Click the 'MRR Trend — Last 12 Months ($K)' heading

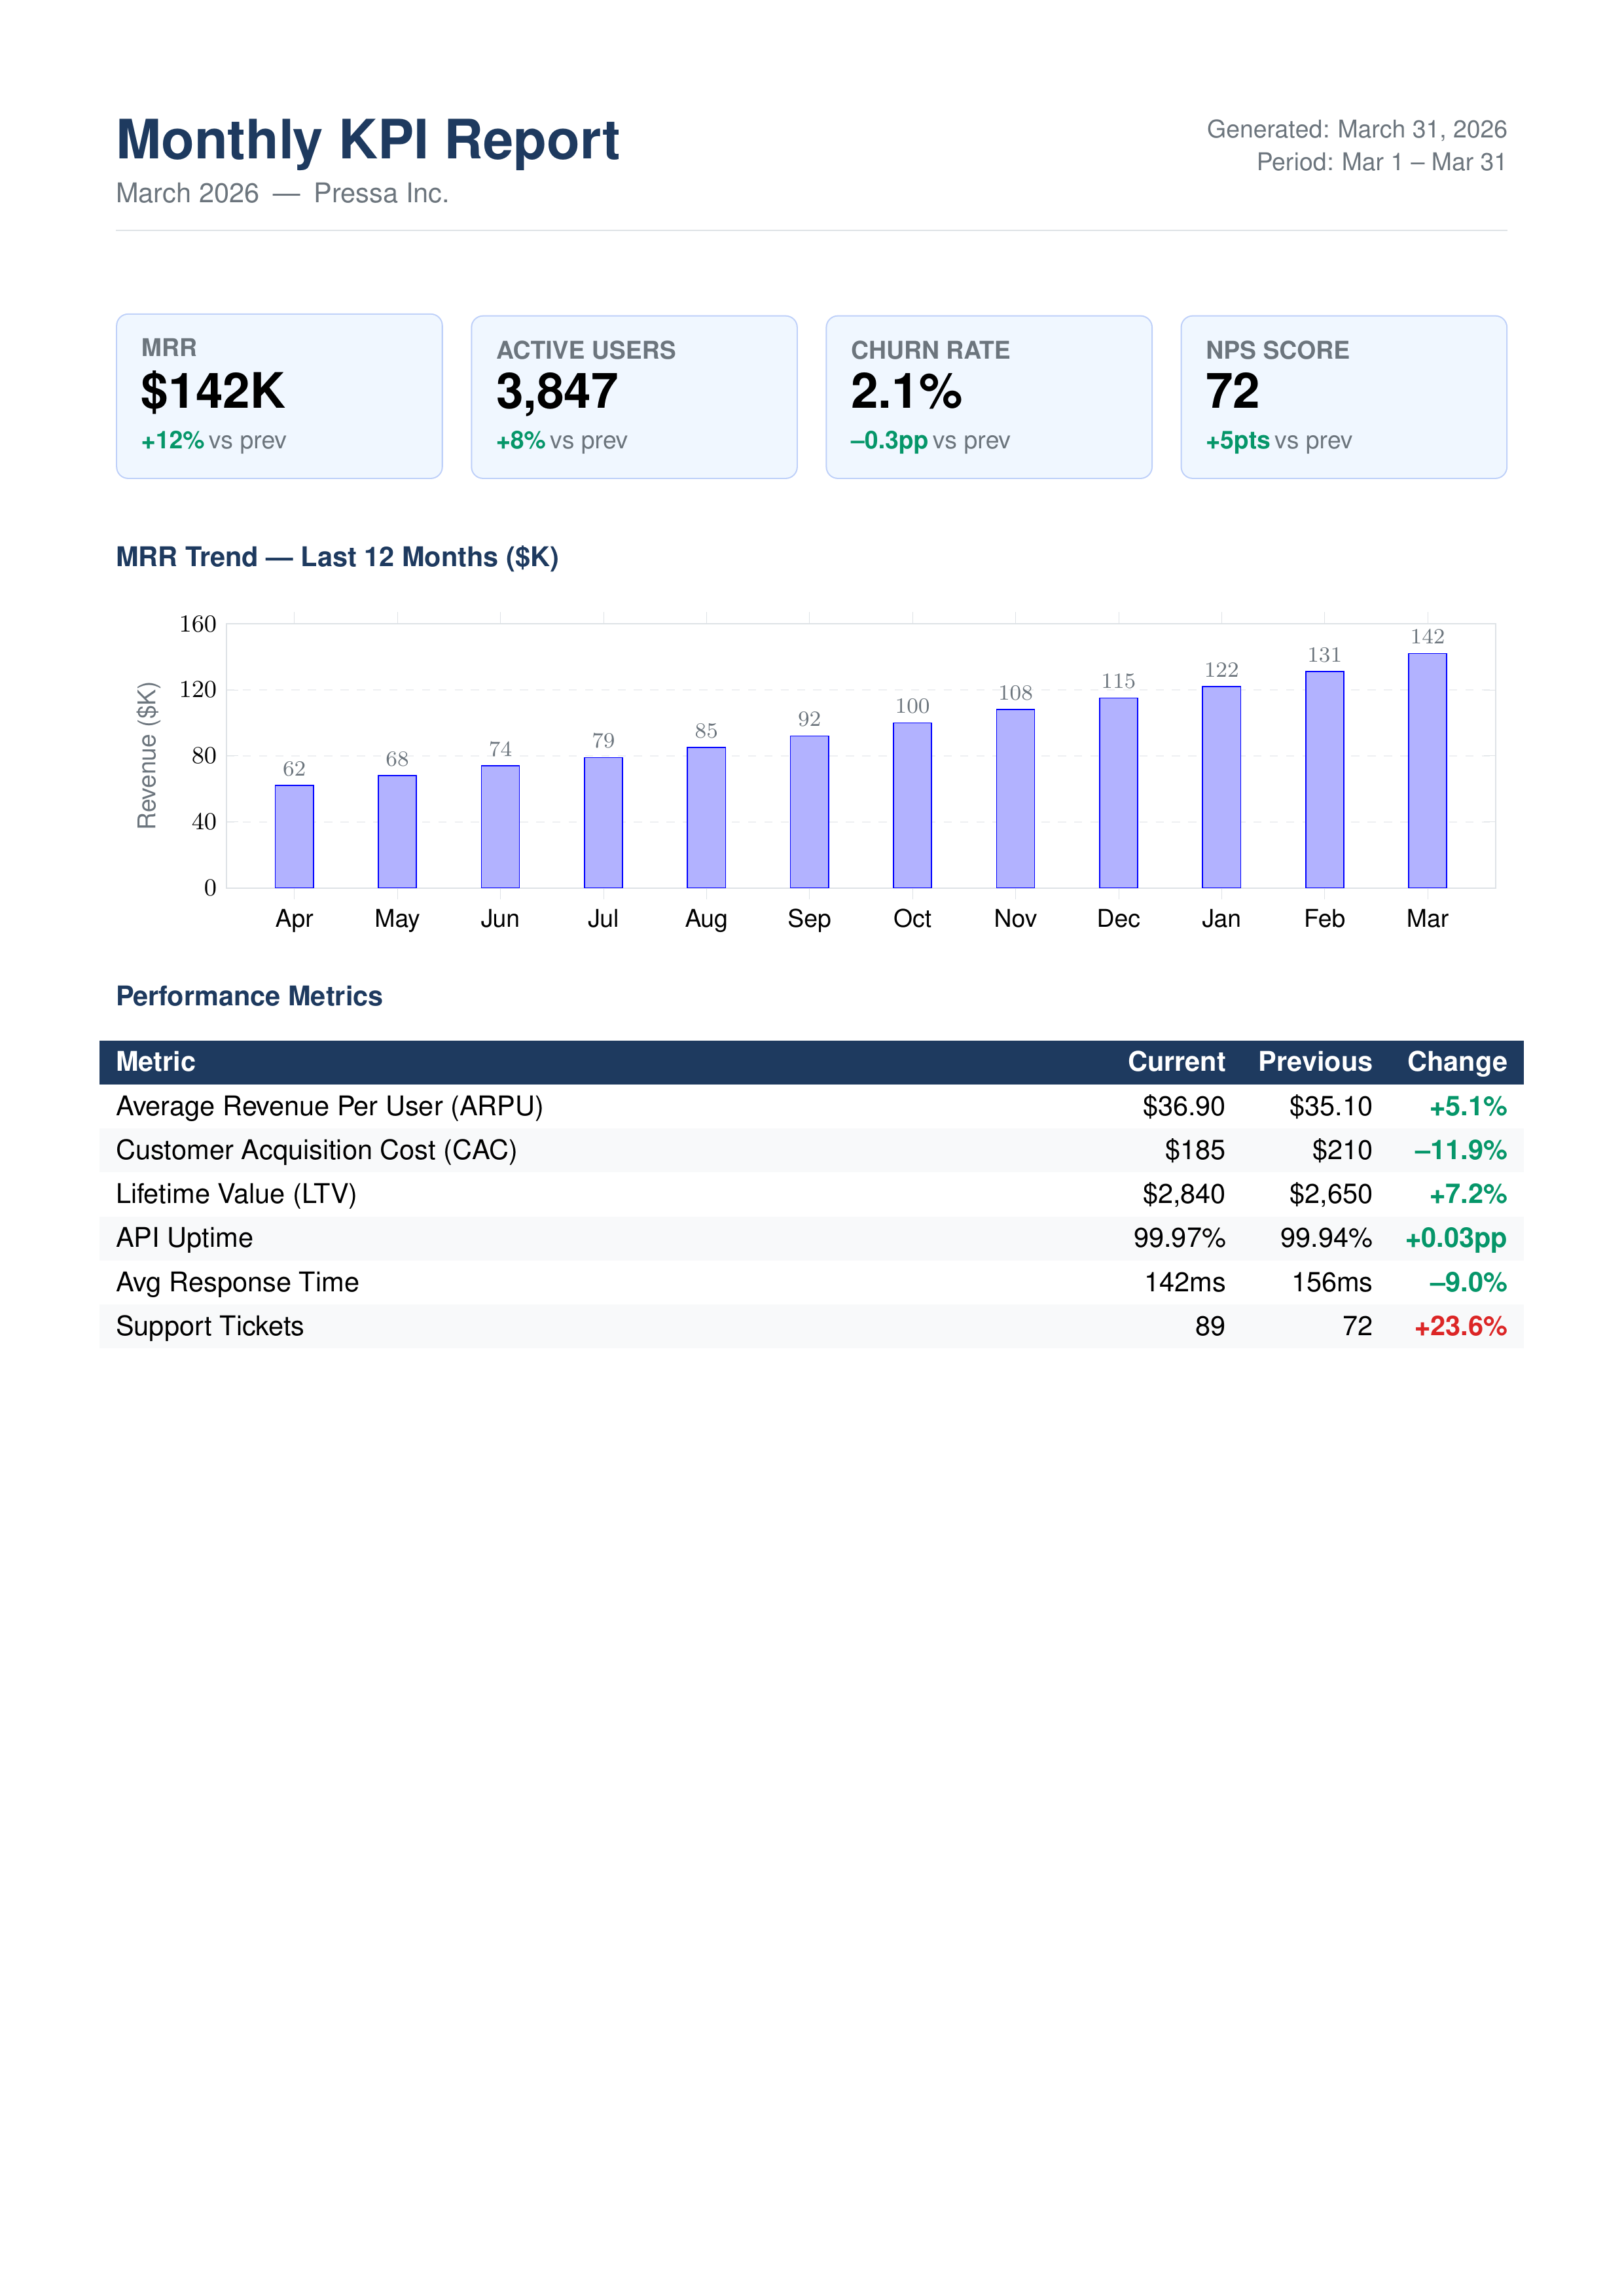(337, 557)
